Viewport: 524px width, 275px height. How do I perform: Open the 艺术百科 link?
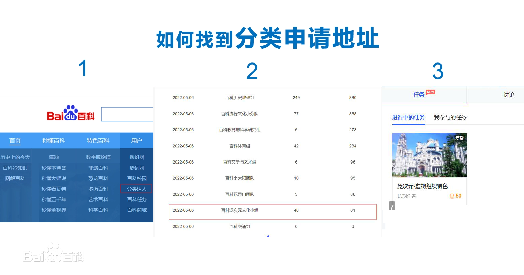98,199
